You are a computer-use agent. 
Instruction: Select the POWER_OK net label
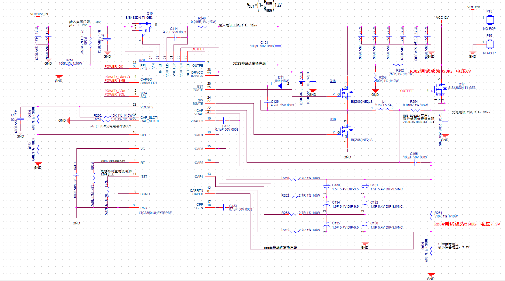(x=114, y=67)
